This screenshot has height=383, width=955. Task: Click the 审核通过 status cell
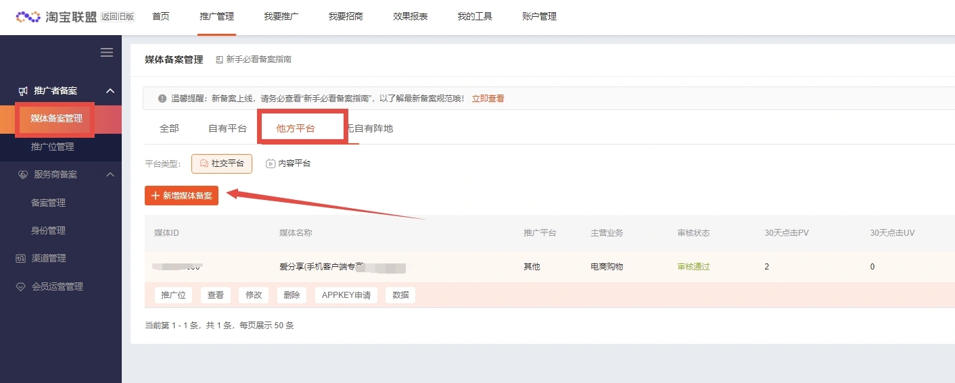[x=694, y=267]
